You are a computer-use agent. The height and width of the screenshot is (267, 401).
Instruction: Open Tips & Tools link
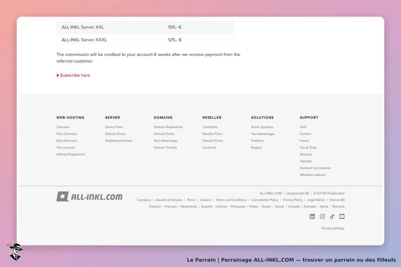click(x=308, y=148)
